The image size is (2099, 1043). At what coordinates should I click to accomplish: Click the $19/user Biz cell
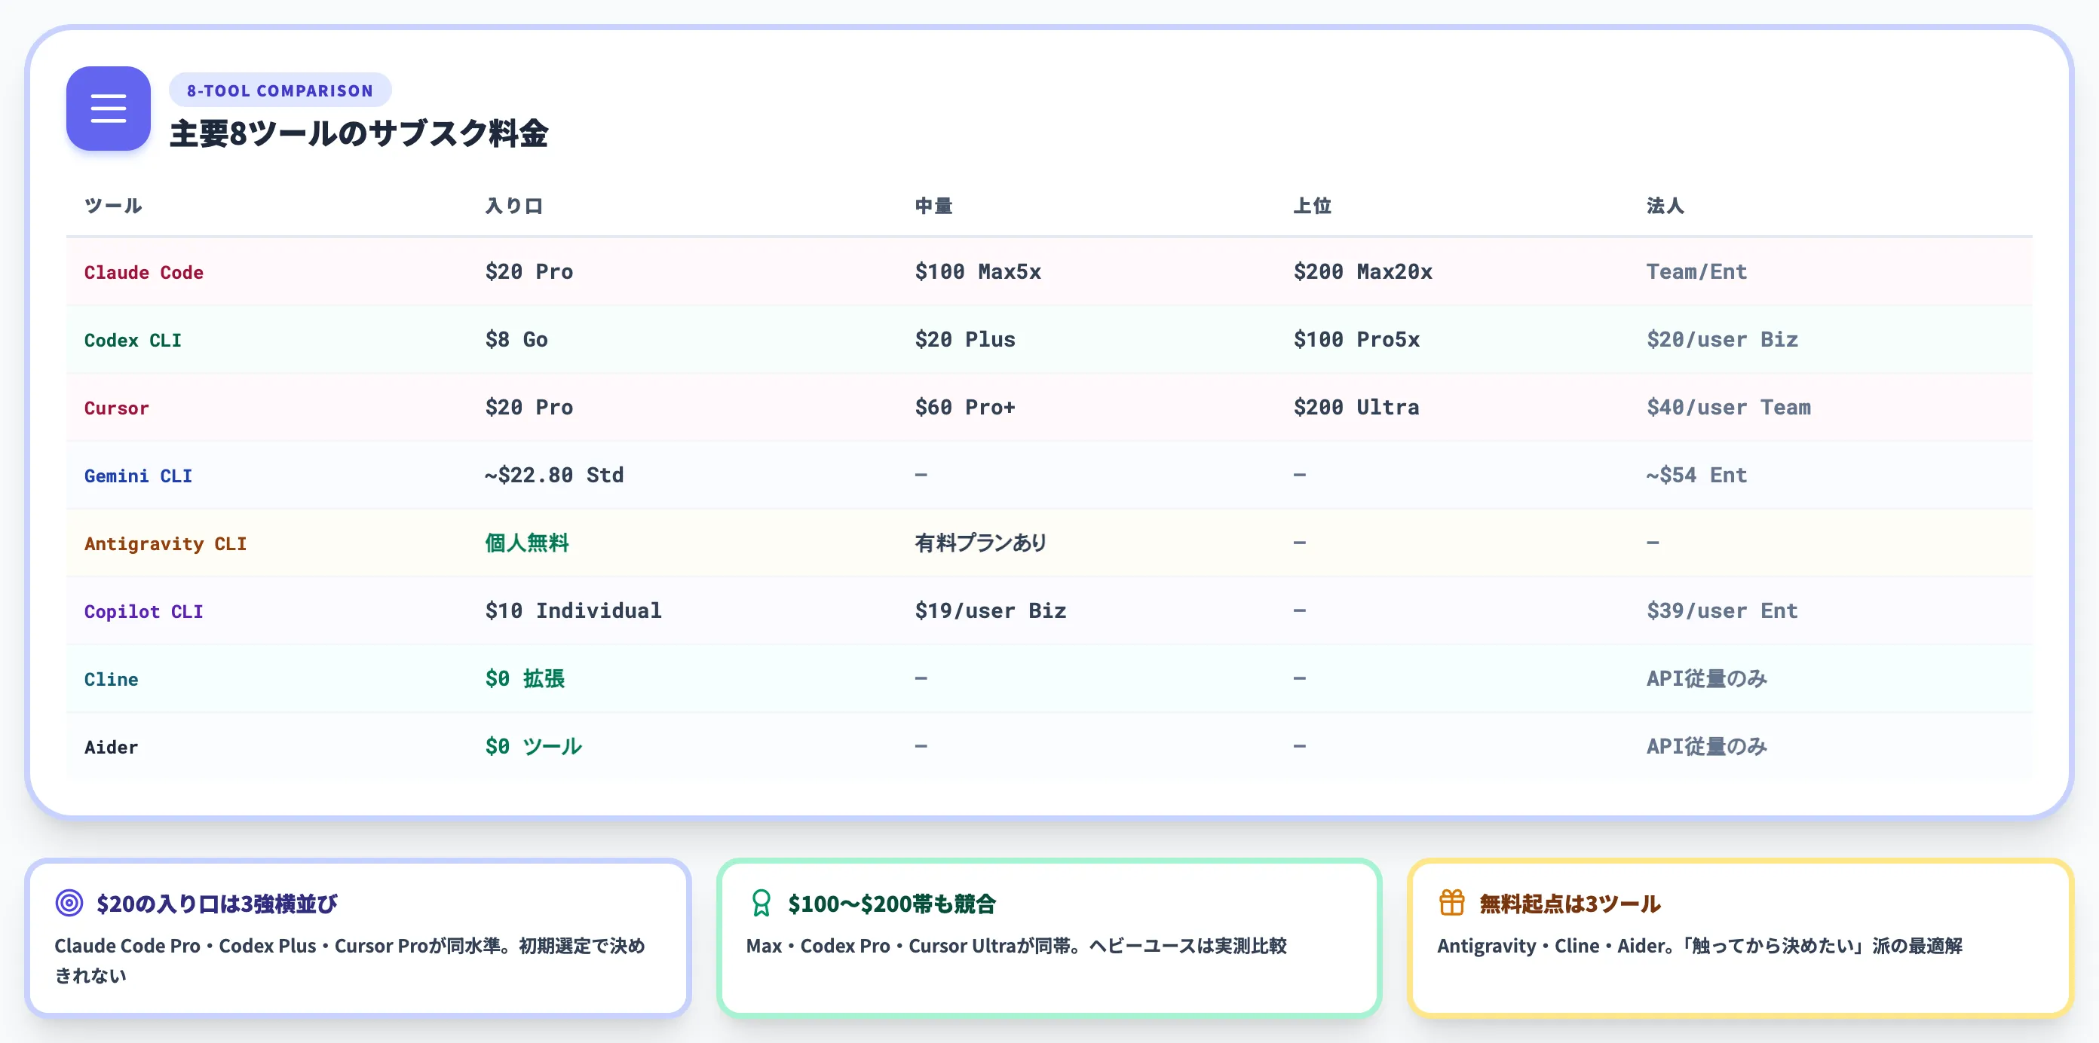click(x=990, y=610)
